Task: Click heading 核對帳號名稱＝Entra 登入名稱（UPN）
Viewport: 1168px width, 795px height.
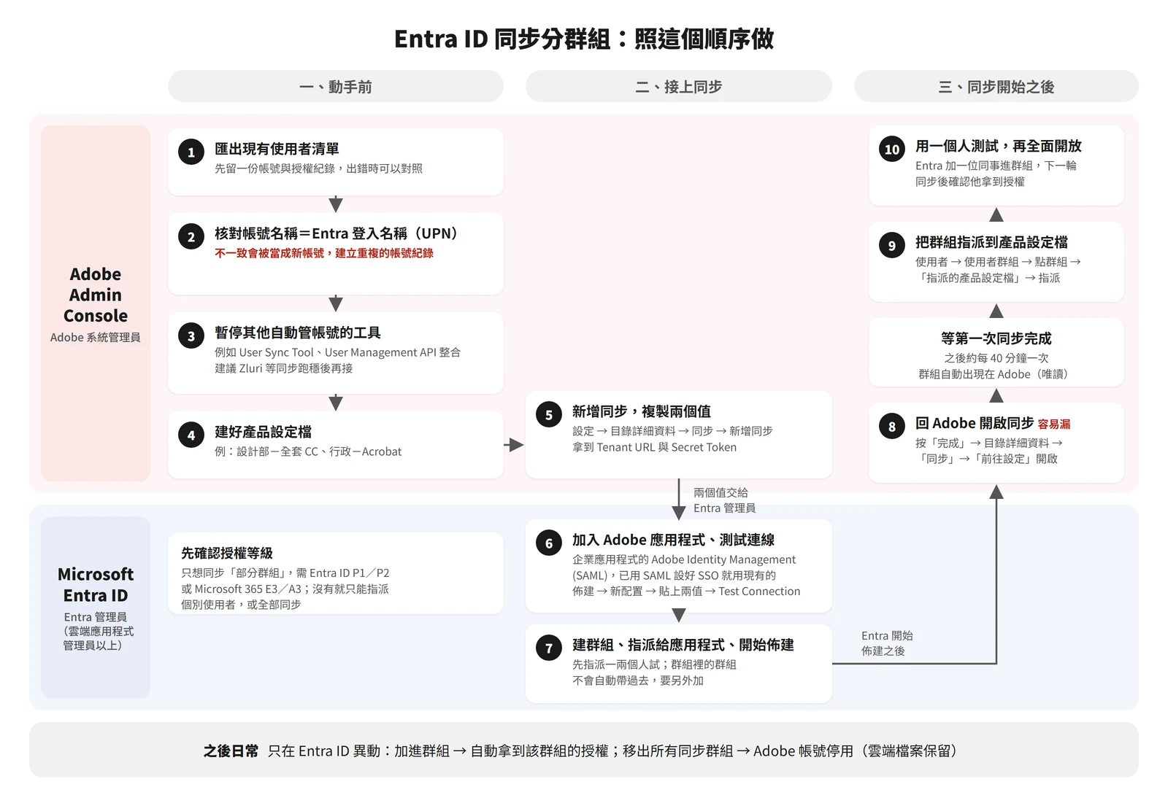Action: pyautogui.click(x=336, y=233)
